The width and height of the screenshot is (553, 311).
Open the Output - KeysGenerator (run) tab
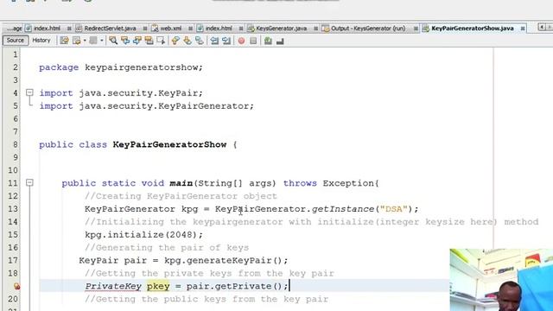(368, 29)
